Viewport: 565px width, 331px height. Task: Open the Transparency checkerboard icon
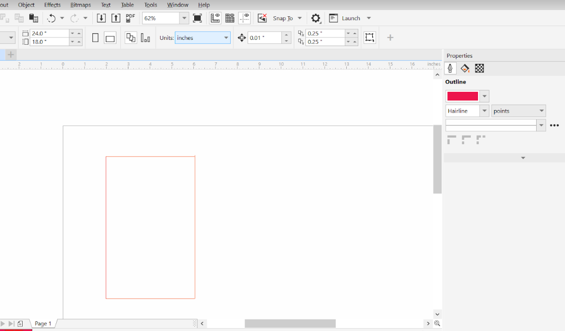(x=479, y=68)
